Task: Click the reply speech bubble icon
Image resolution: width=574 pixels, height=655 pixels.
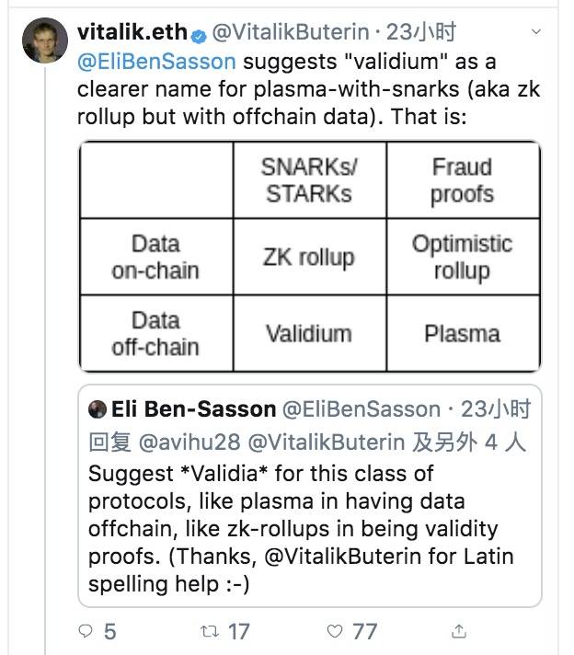Action: (x=86, y=630)
